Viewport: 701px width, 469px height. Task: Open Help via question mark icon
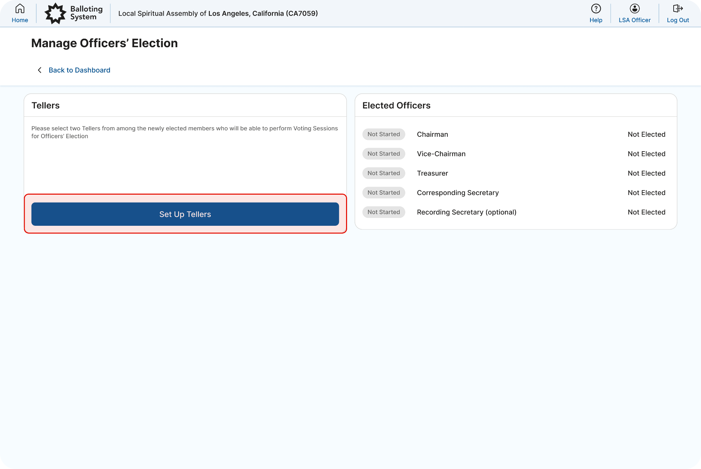(x=596, y=9)
